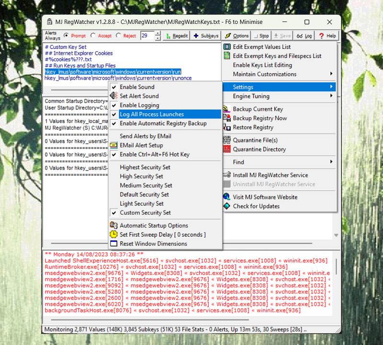Expand the Find submenu

point(280,162)
